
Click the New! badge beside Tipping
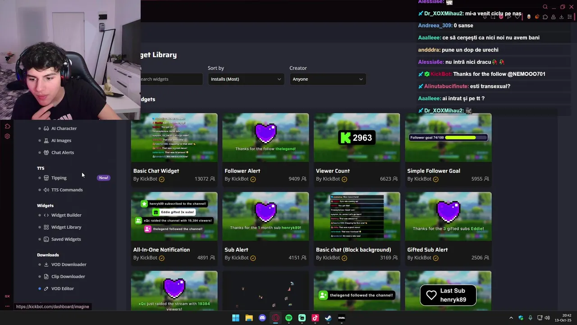[x=104, y=178]
